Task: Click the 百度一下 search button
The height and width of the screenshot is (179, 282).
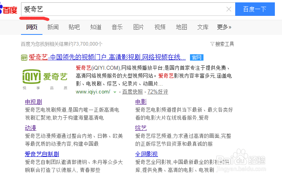Action: pyautogui.click(x=255, y=9)
